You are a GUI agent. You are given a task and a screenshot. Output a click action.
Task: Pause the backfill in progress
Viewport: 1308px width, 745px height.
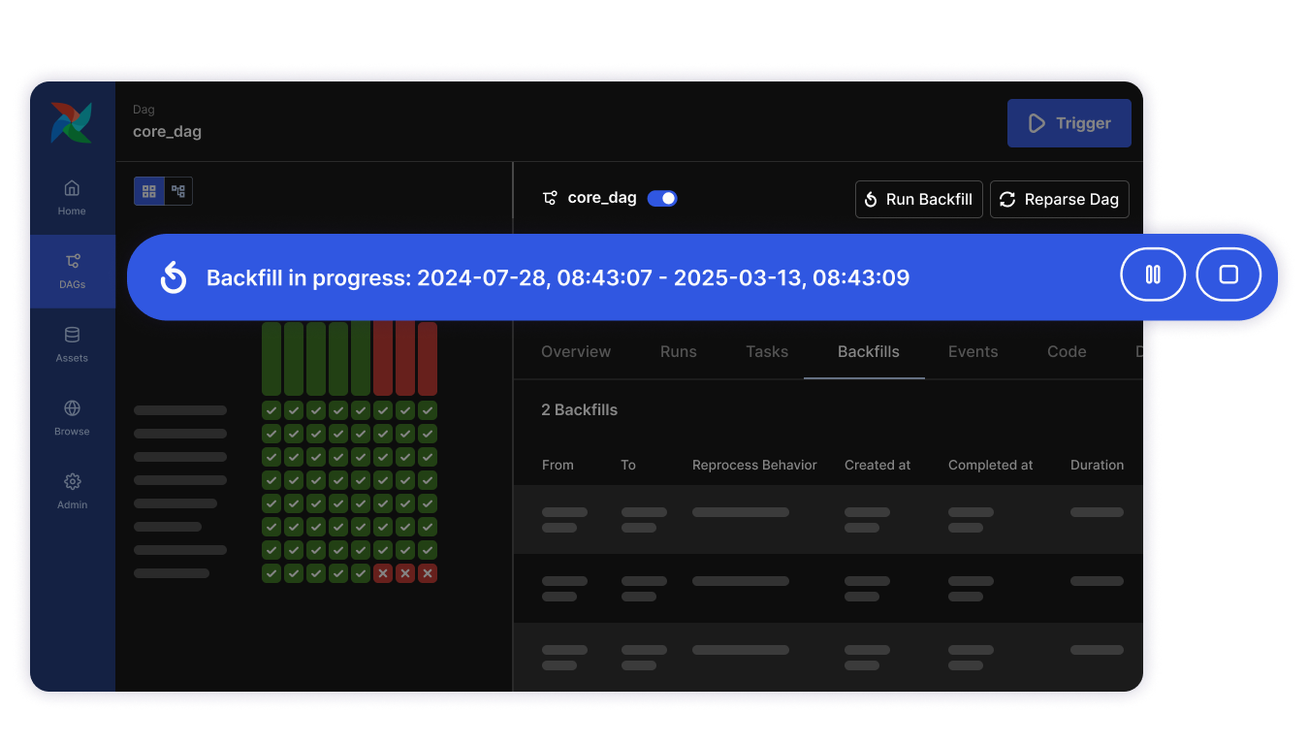pyautogui.click(x=1153, y=275)
